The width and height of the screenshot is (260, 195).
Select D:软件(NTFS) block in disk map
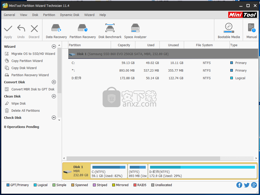coord(202,171)
